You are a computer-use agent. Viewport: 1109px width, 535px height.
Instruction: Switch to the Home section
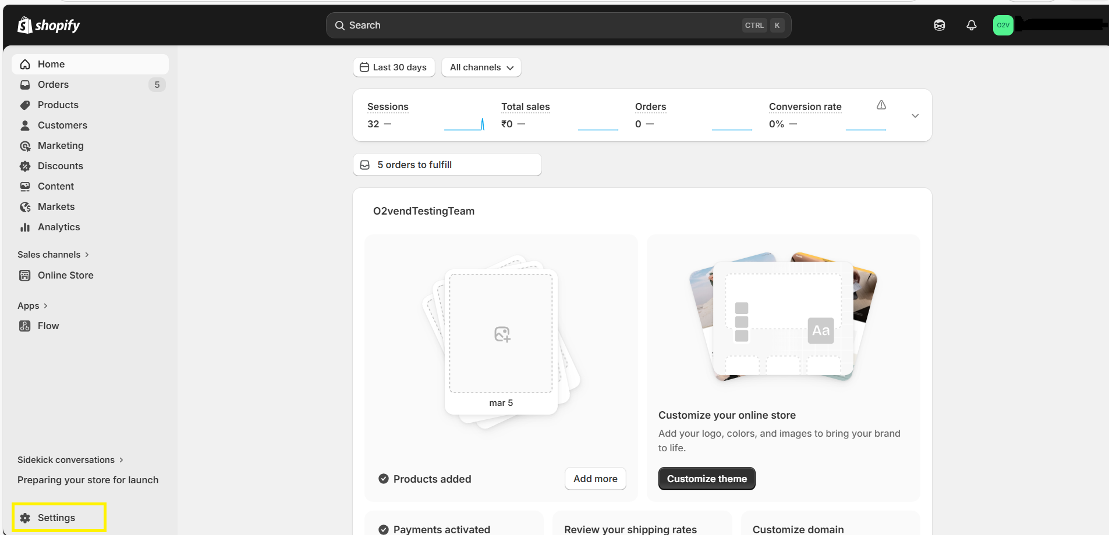click(51, 64)
